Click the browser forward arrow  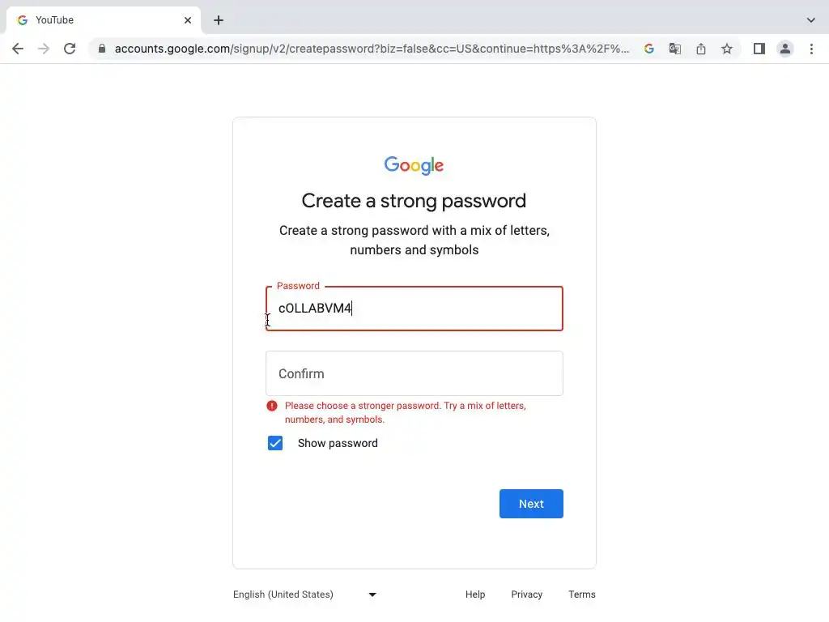click(44, 49)
